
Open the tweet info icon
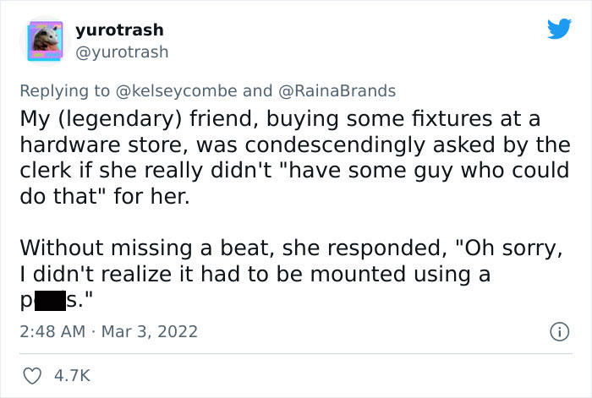(559, 329)
